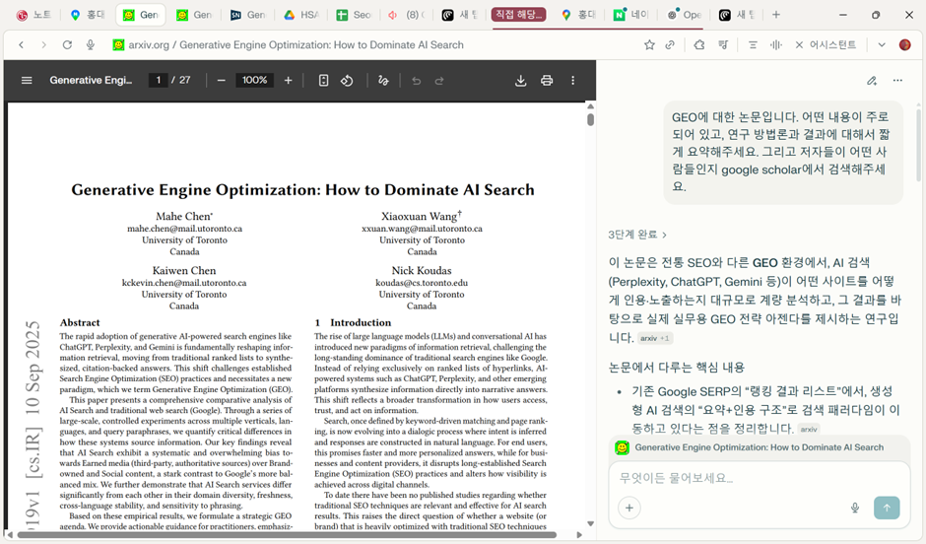Rotate the PDF counterclockwise
Image resolution: width=926 pixels, height=544 pixels.
click(x=347, y=81)
